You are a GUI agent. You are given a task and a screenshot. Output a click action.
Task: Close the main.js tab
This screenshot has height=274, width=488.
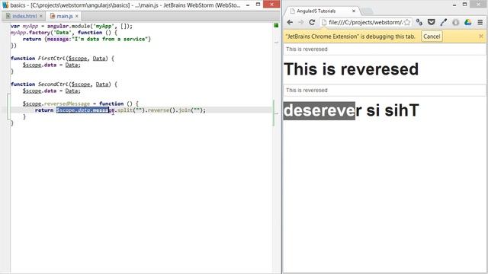click(x=77, y=16)
